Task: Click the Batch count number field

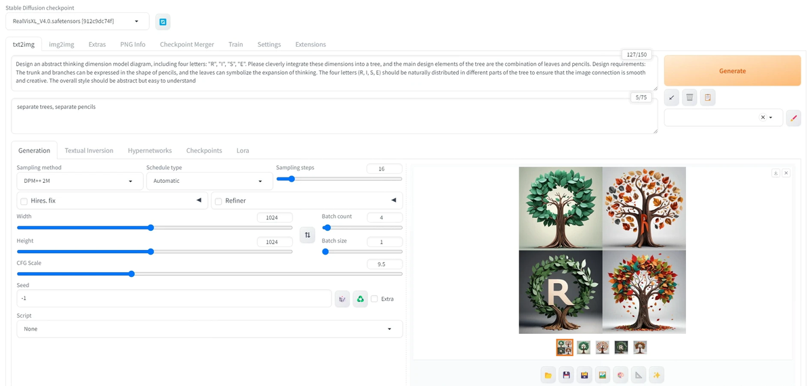Action: point(384,217)
